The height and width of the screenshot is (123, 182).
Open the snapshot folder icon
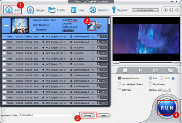click(170, 71)
